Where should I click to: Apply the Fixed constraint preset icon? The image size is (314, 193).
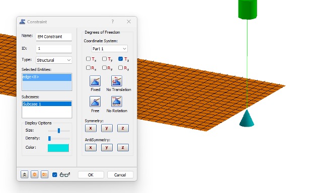[x=95, y=81]
